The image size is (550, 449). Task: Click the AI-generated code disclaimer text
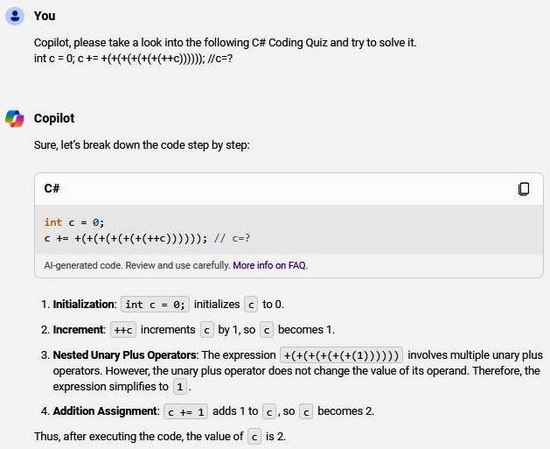136,265
